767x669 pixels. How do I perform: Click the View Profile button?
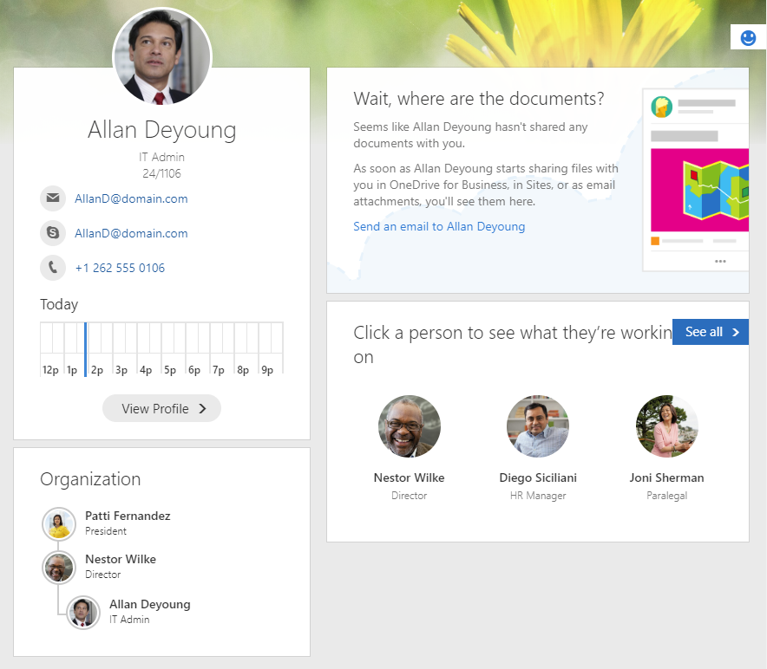click(x=161, y=408)
